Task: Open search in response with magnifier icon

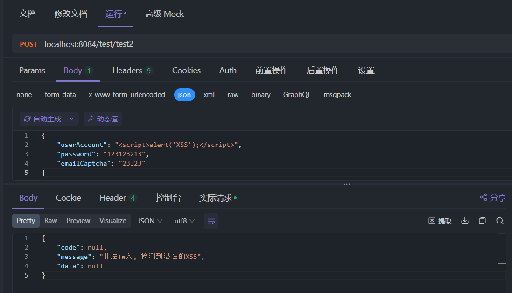Action: tap(499, 221)
